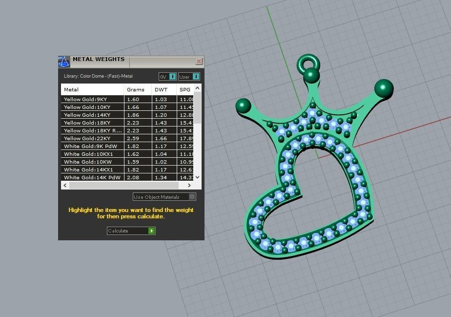Select the Yellow Gold:18KY R... row
451x317 pixels.
point(127,130)
